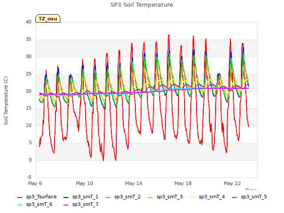Click the 5 y-axis tick label
Viewport: 284px width, 213px height.
(30, 143)
